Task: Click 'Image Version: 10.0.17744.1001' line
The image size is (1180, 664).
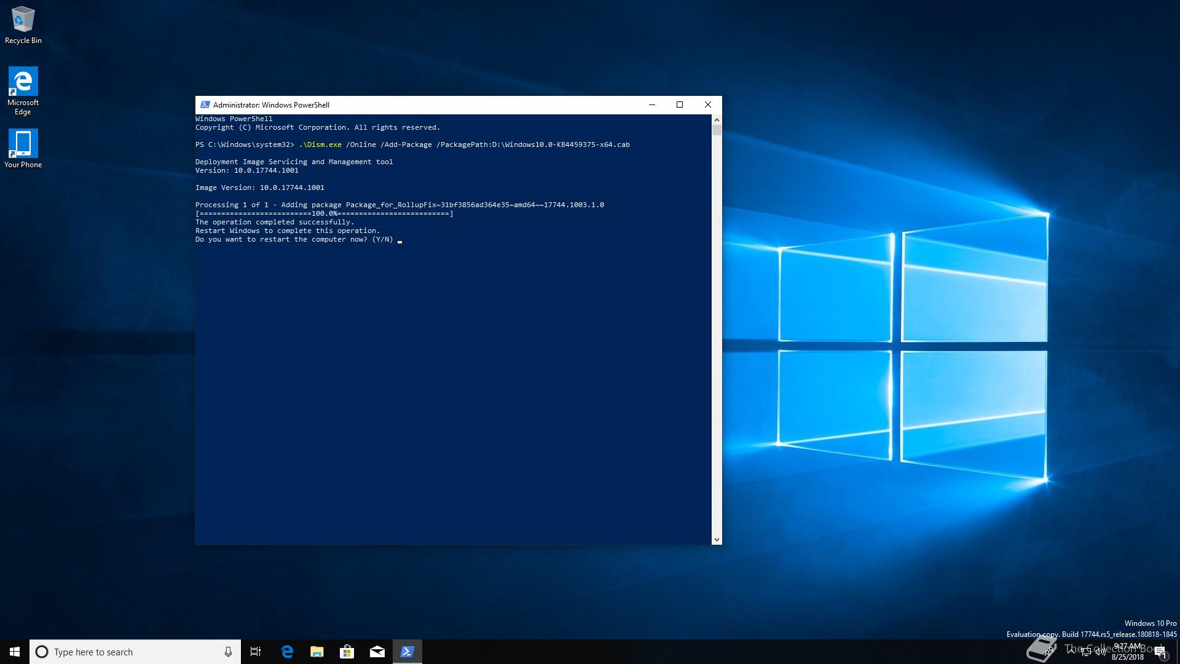Action: (260, 188)
